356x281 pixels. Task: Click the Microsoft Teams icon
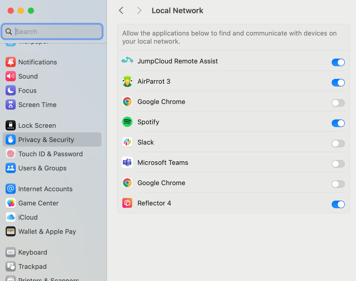pyautogui.click(x=127, y=162)
